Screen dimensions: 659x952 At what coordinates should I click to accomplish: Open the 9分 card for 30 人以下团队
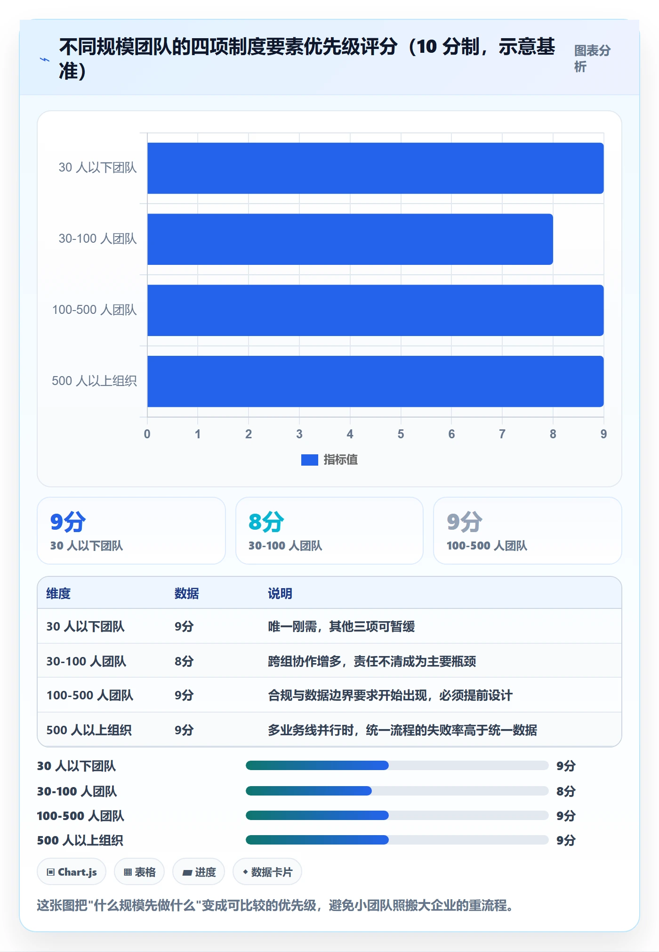[131, 531]
